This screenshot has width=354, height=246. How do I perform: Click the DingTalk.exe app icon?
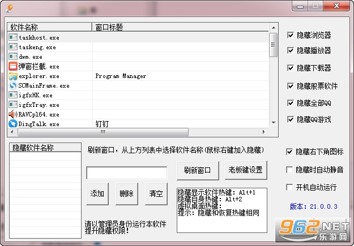pos(13,124)
